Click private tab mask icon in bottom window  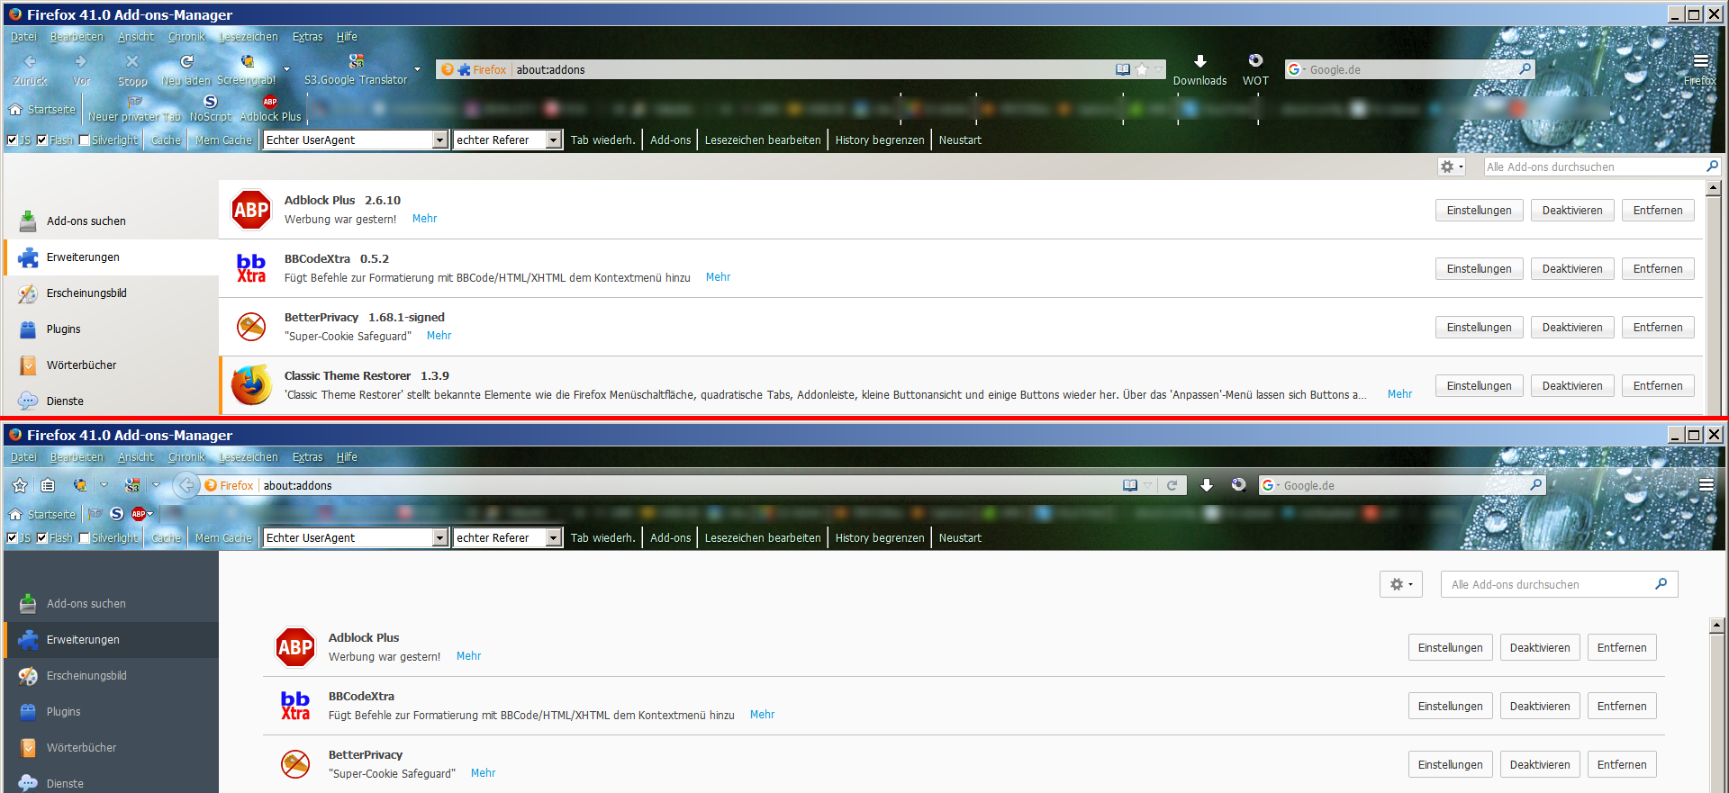[x=95, y=514]
